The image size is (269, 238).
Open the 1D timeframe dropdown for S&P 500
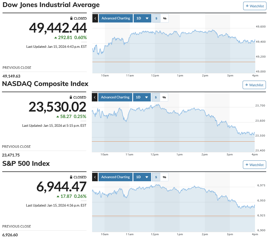click(142, 177)
